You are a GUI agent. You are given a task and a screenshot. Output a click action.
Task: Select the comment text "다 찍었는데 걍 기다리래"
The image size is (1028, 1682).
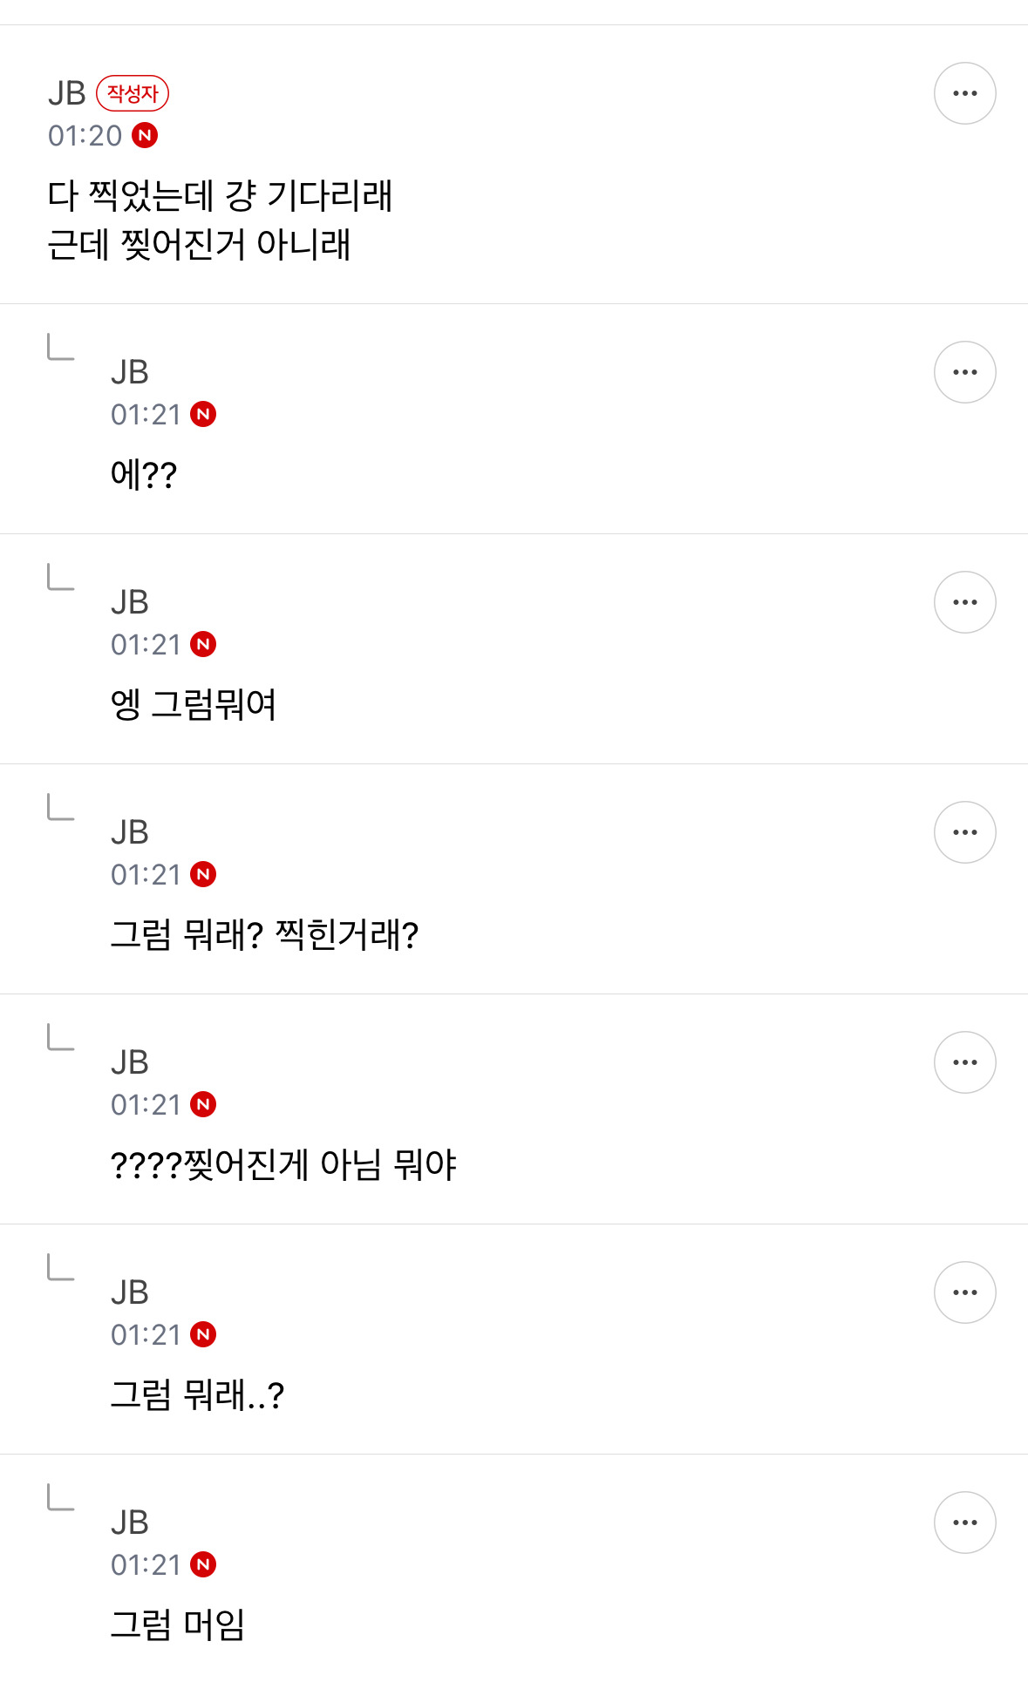tap(220, 195)
